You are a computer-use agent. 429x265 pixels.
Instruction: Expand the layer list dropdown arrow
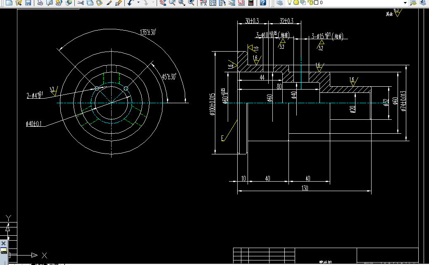coord(405,3)
